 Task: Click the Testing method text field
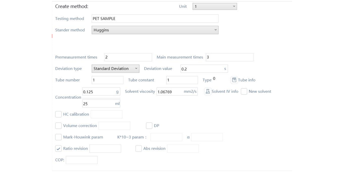155,19
